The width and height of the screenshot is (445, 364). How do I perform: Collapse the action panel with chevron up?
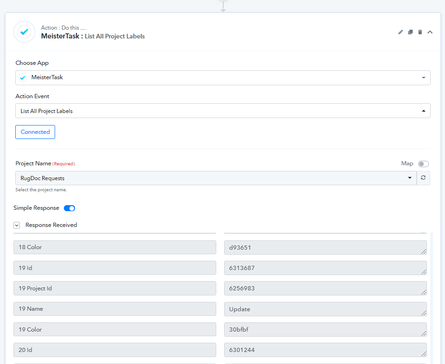430,32
